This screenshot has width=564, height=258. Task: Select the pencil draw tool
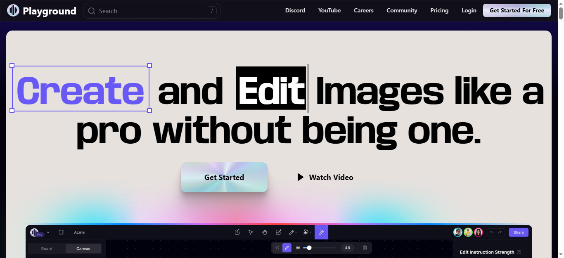291,232
